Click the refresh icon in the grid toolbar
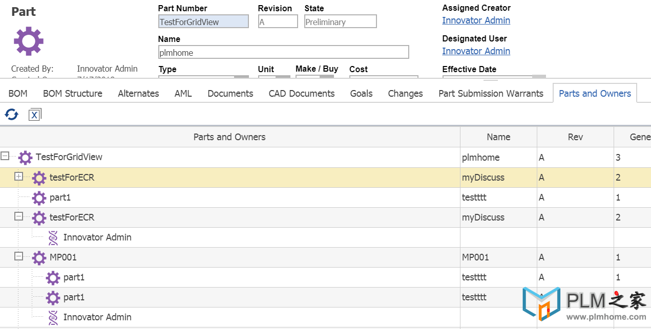Screen dimensions: 651x329 click(12, 114)
